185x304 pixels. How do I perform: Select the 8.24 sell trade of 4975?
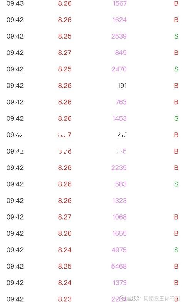[92, 250]
